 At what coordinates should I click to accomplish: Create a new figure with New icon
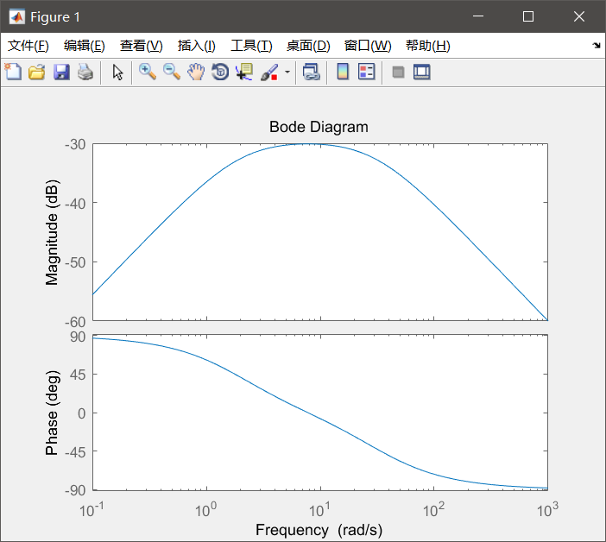[13, 72]
